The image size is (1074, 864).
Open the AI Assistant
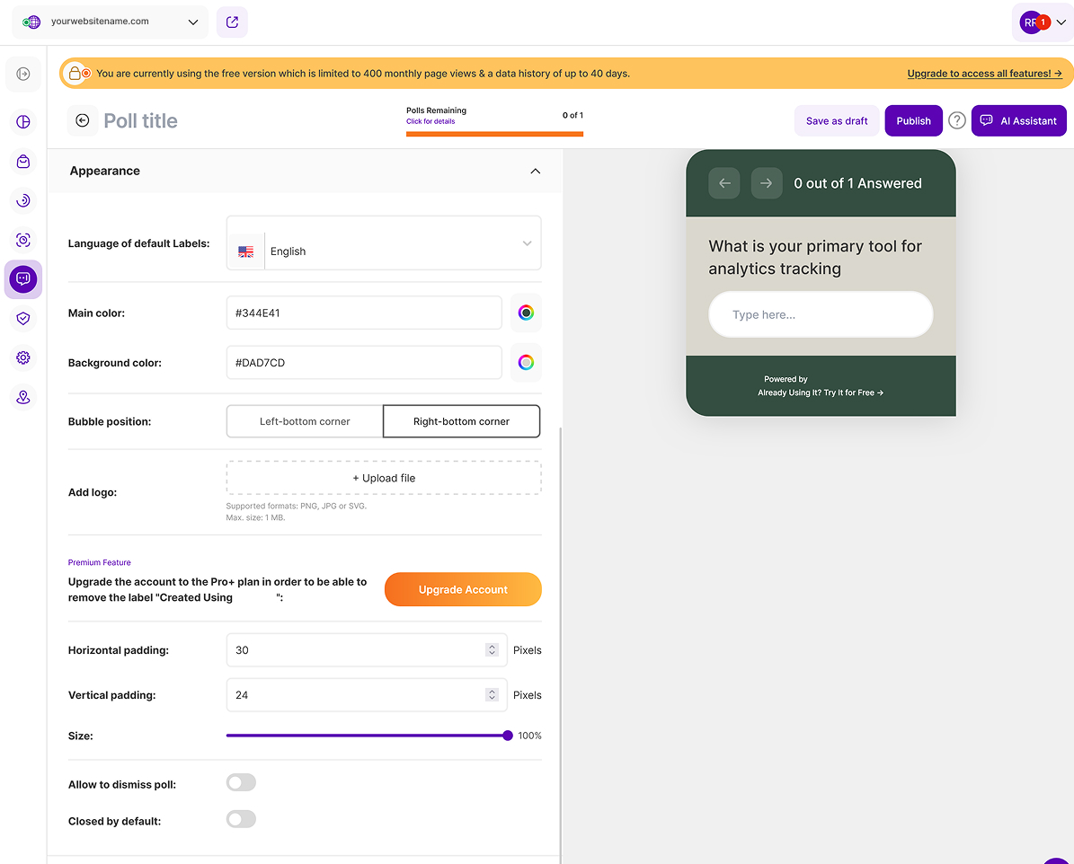coord(1018,120)
